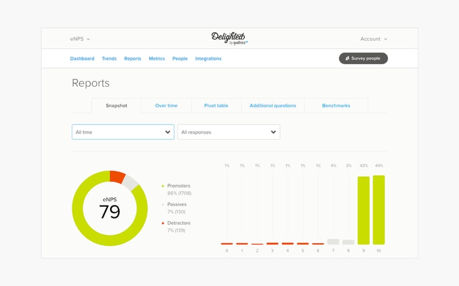The width and height of the screenshot is (459, 286).
Task: Open the Trends page
Action: [x=109, y=58]
